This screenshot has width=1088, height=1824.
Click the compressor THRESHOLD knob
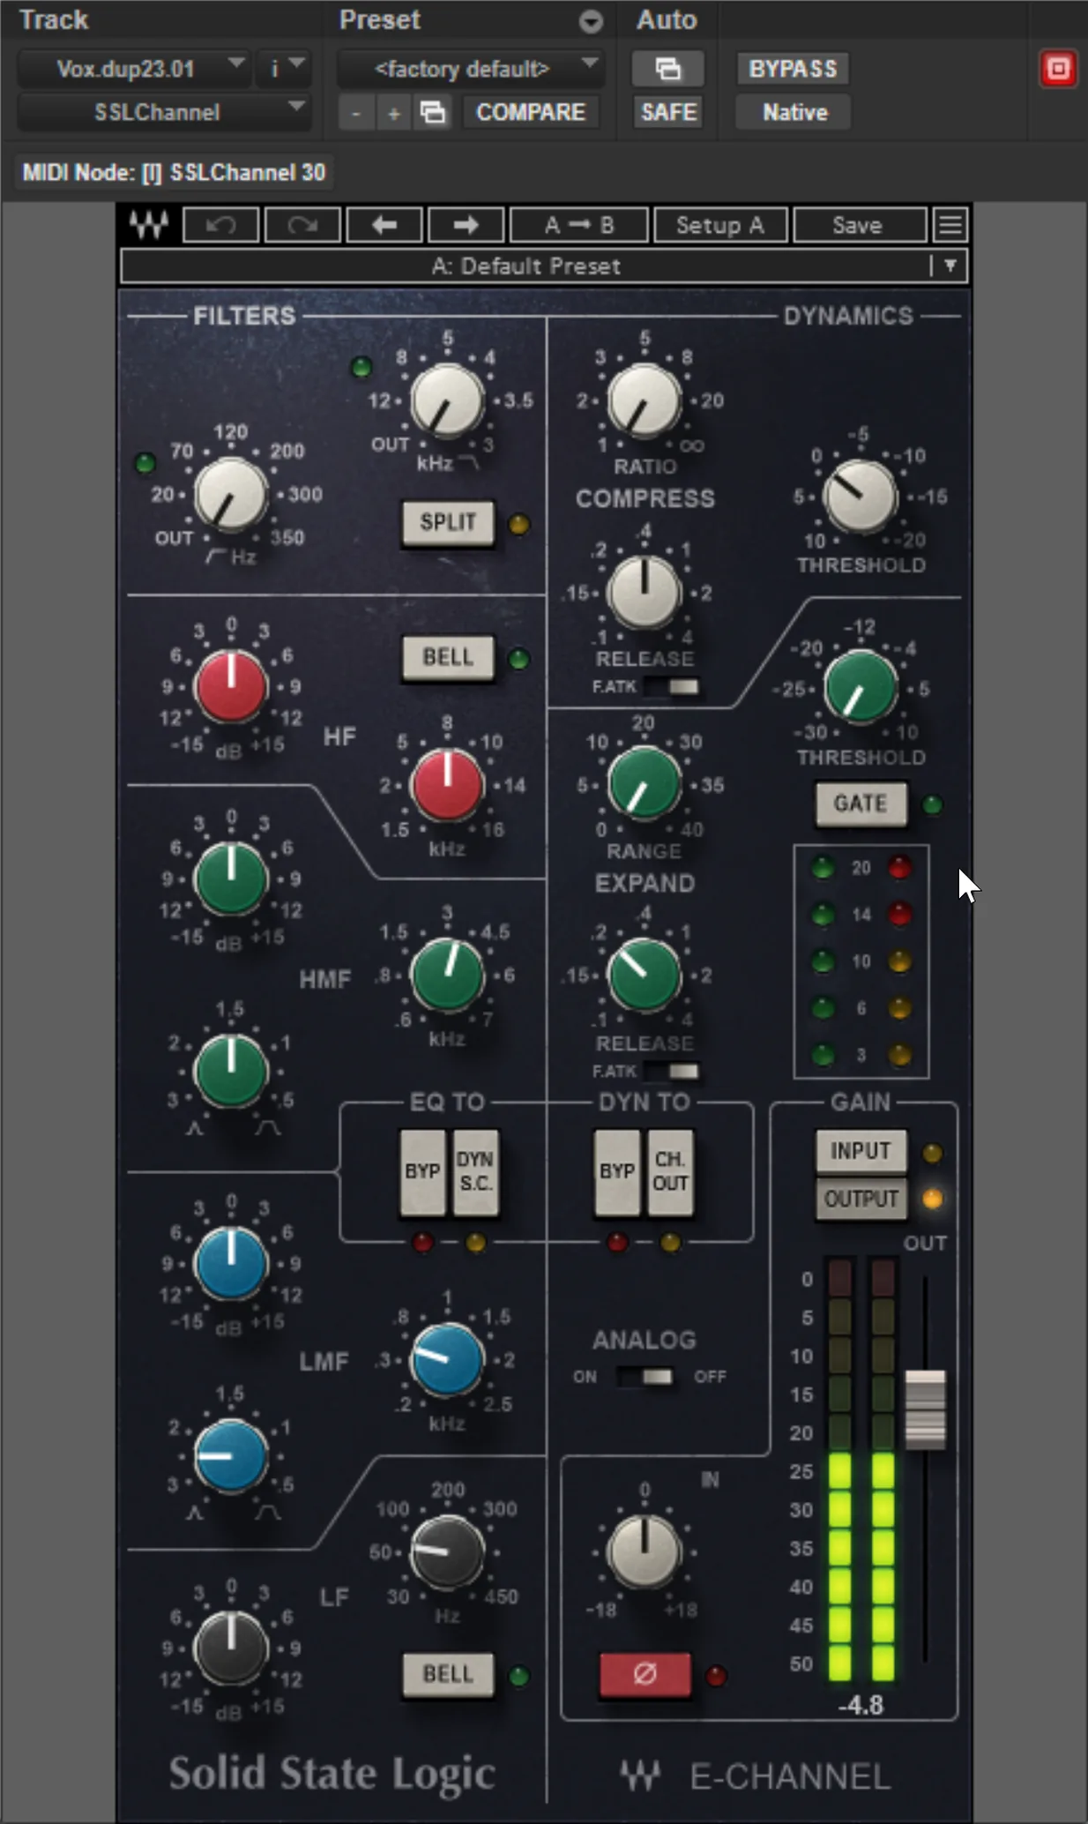click(x=860, y=496)
